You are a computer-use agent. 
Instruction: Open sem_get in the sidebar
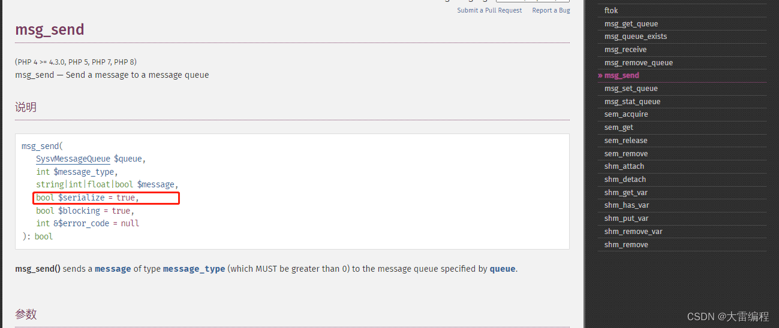tap(619, 127)
